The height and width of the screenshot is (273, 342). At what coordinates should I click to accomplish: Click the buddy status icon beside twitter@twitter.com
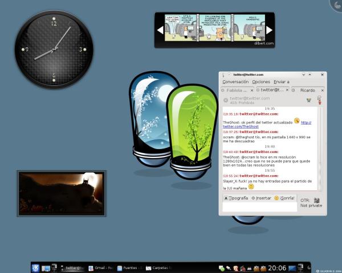[226, 100]
